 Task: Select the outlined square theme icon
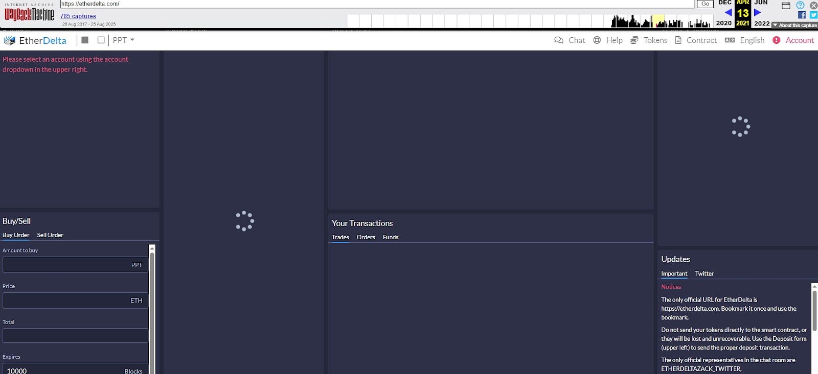click(x=101, y=40)
